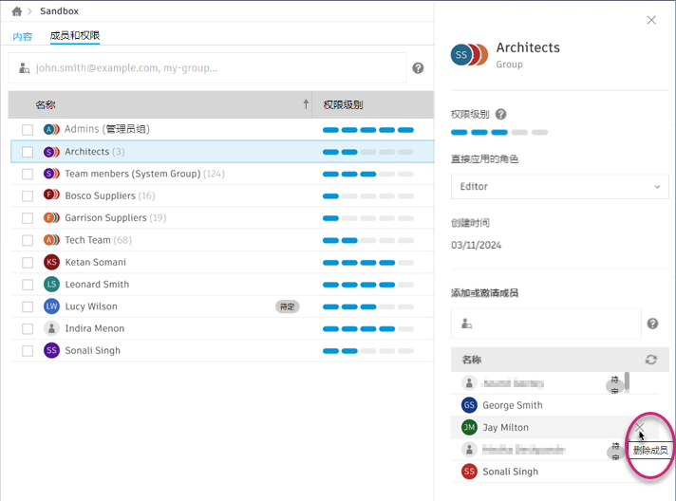
Task: Tick the Architects row checkbox
Action: [28, 152]
